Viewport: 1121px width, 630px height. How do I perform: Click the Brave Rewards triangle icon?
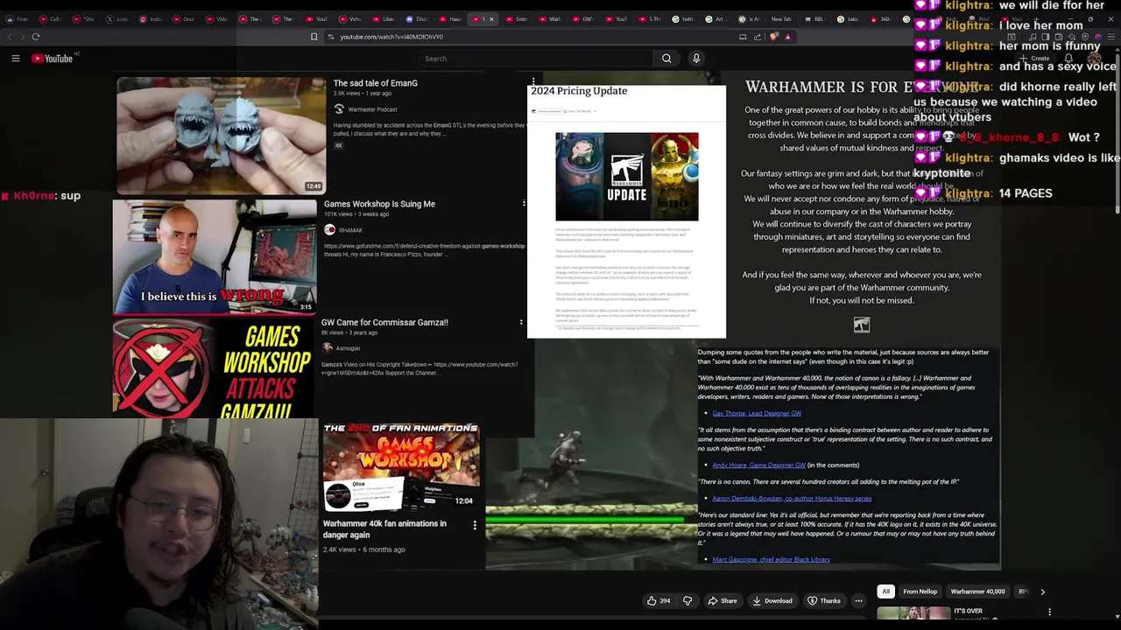coord(787,37)
